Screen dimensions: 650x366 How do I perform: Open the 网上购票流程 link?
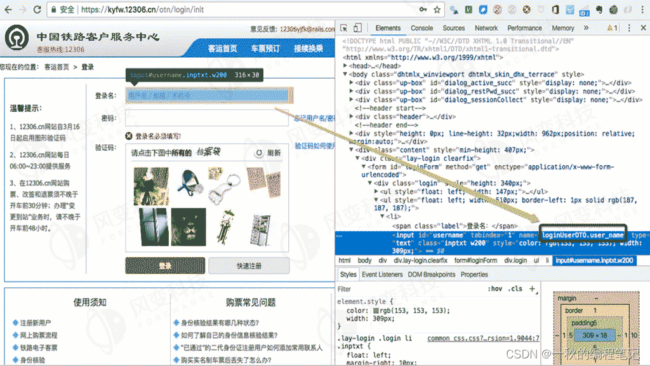click(39, 335)
